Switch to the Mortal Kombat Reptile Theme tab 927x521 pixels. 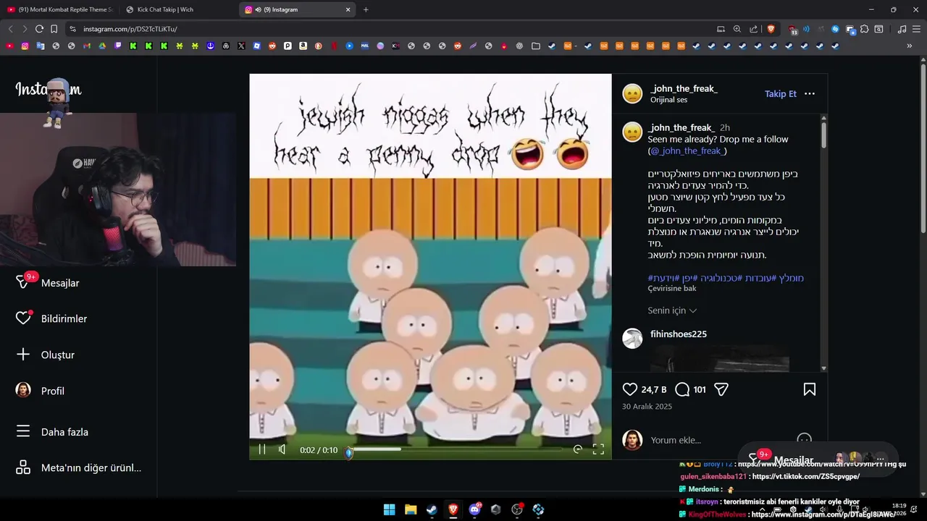[x=59, y=9]
